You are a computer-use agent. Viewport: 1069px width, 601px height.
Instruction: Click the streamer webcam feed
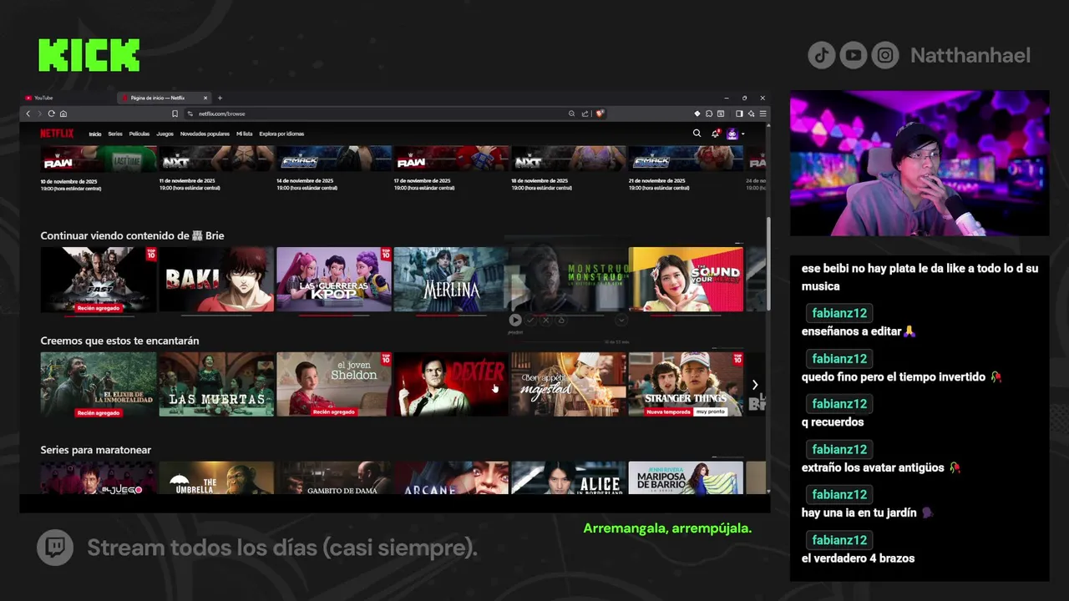point(920,164)
